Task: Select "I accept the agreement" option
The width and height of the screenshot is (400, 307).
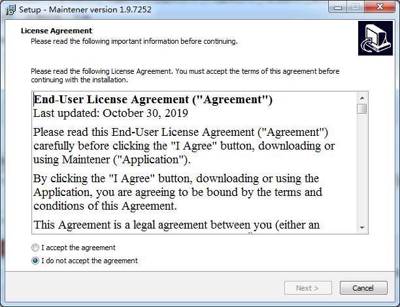Action: tap(35, 248)
